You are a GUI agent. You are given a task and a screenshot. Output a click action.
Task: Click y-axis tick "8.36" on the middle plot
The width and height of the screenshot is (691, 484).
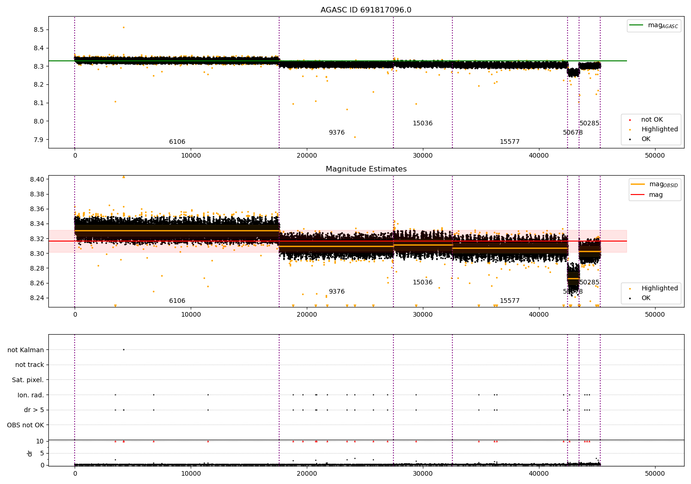point(36,209)
